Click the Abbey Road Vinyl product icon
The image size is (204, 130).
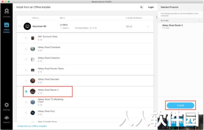click(x=33, y=113)
